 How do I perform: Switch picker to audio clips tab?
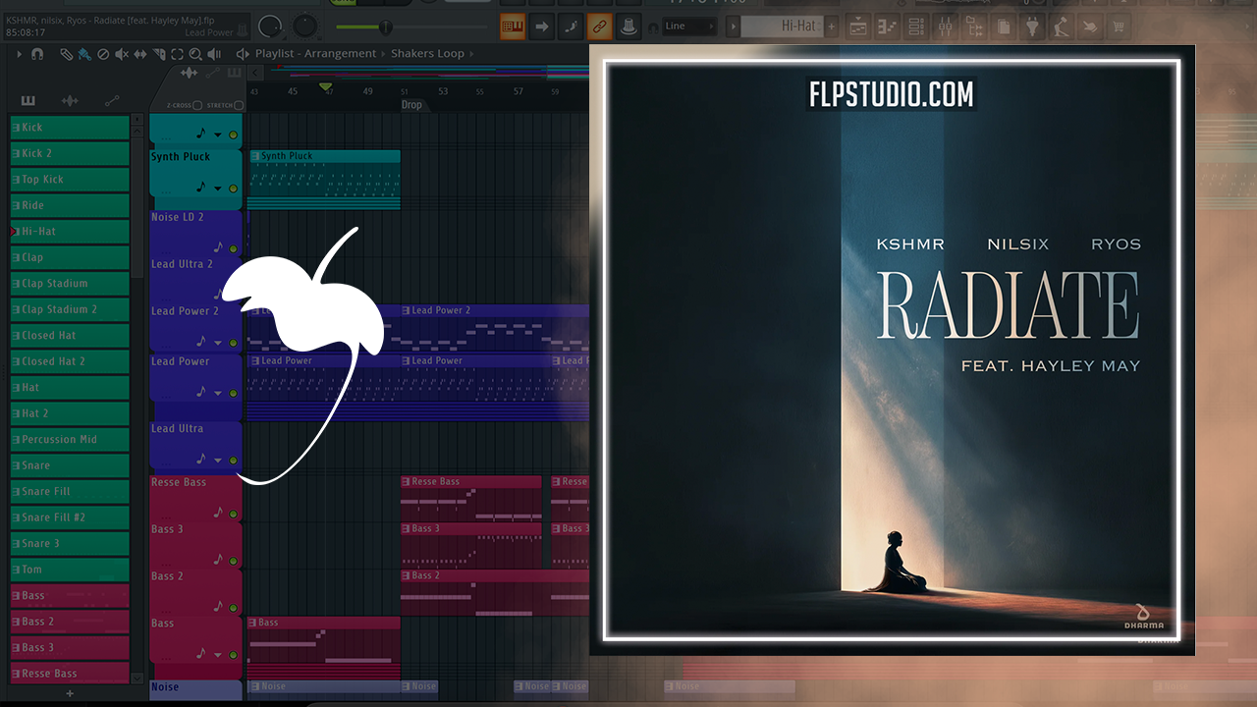pos(70,100)
